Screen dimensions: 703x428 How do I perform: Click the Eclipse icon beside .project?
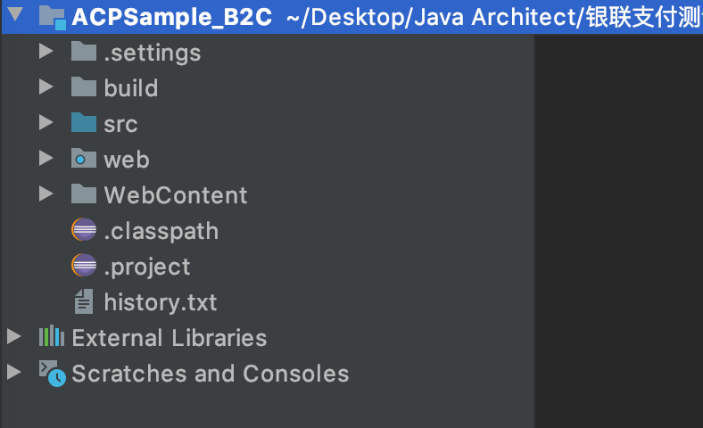pos(84,266)
